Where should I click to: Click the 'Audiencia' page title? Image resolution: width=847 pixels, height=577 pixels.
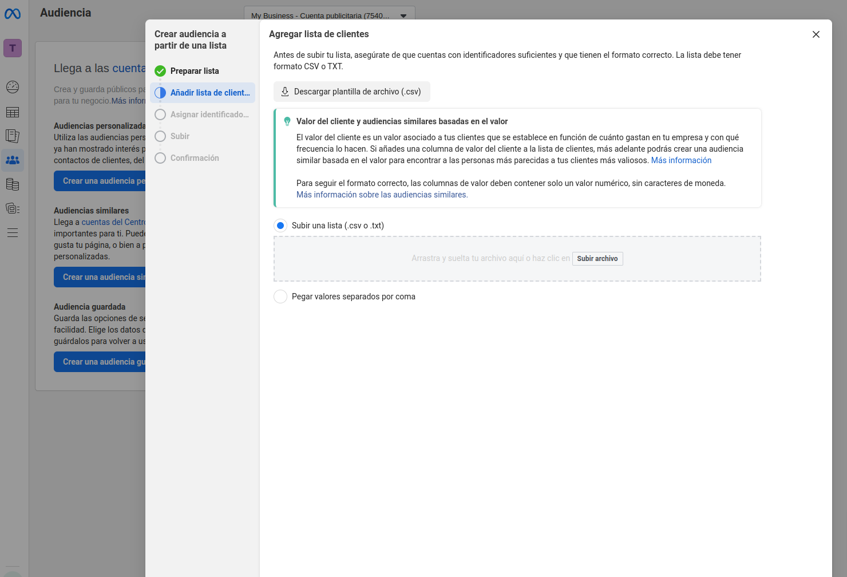coord(65,13)
